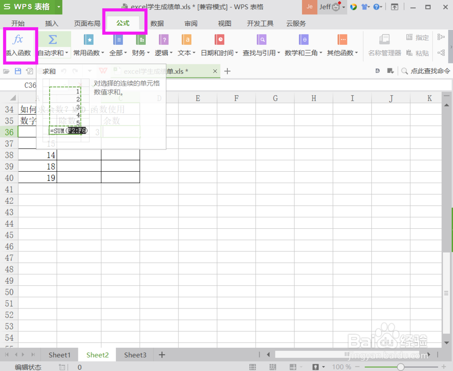Click the C36 name box
The image size is (453, 371).
pyautogui.click(x=30, y=85)
